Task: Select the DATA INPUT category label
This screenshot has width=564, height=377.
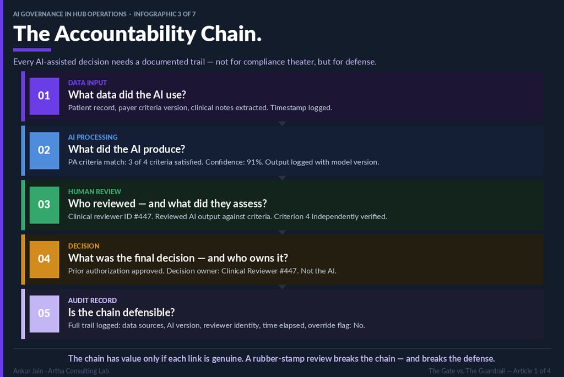Action: pos(88,83)
